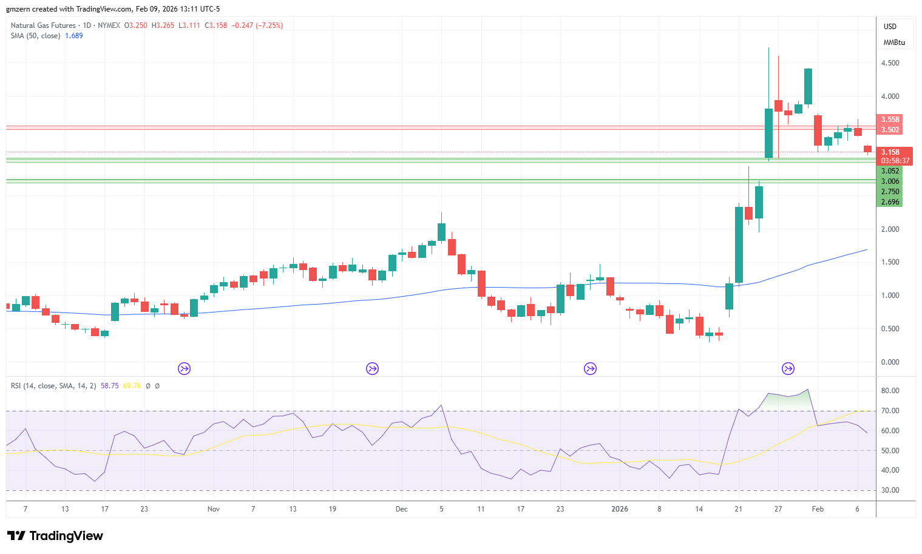
Task: Select the rollover marker icon in late December
Action: pos(590,368)
